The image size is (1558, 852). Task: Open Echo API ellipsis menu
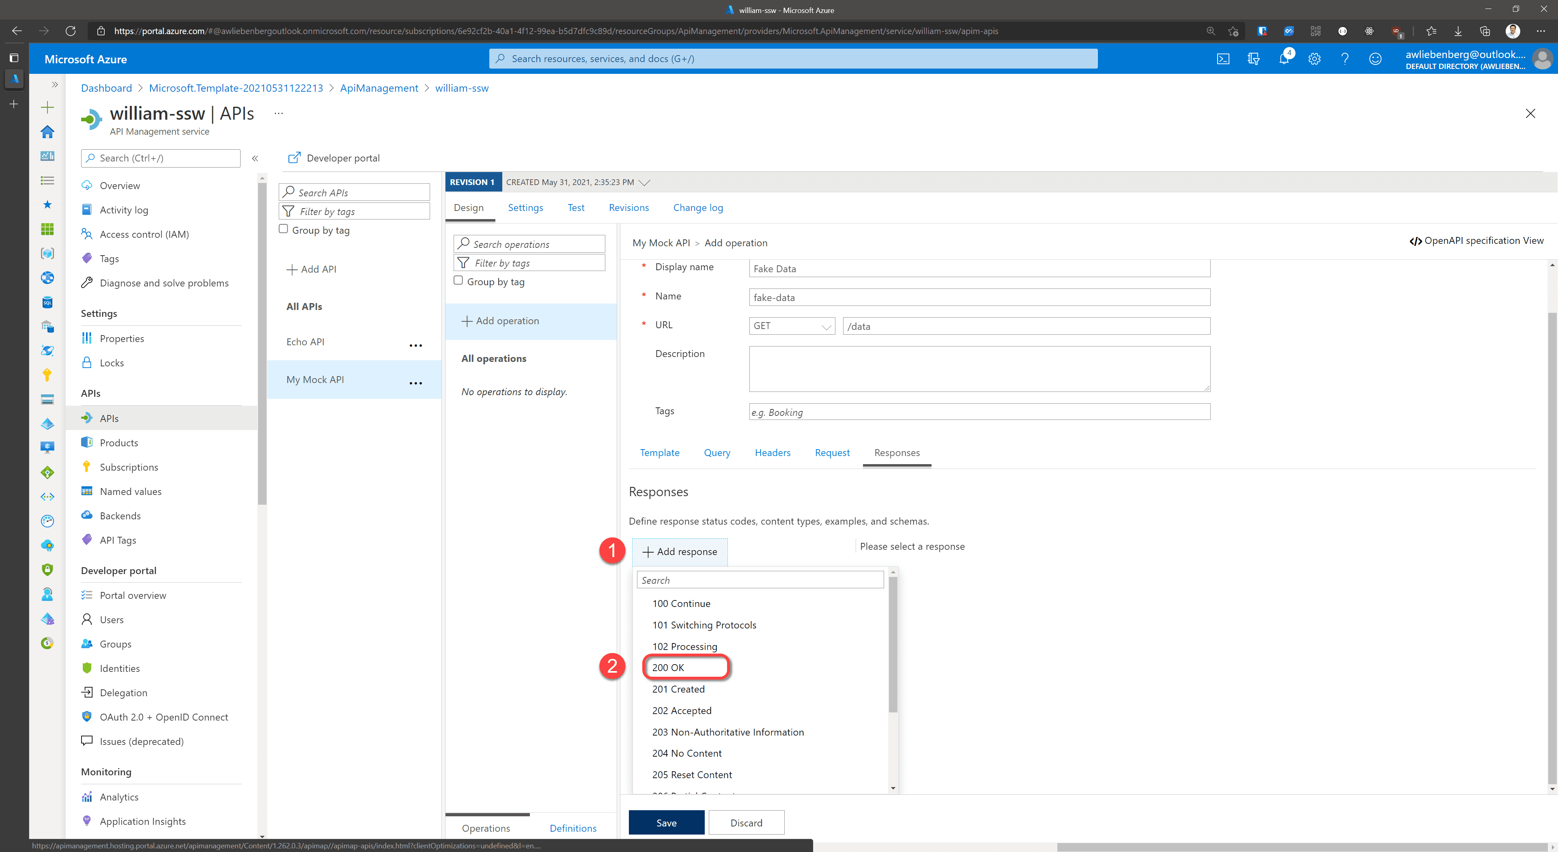[415, 345]
